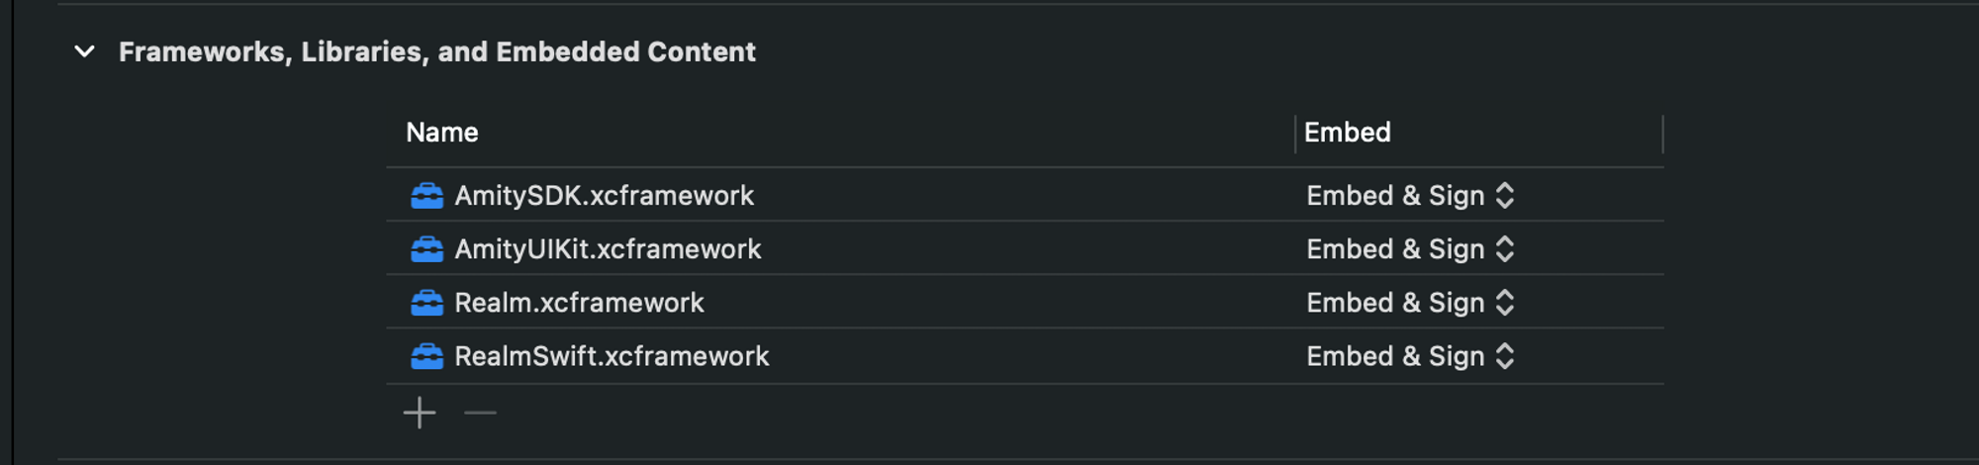The height and width of the screenshot is (465, 1979).
Task: Collapse Frameworks, Libraries, and Embedded Content section
Action: pyautogui.click(x=85, y=51)
